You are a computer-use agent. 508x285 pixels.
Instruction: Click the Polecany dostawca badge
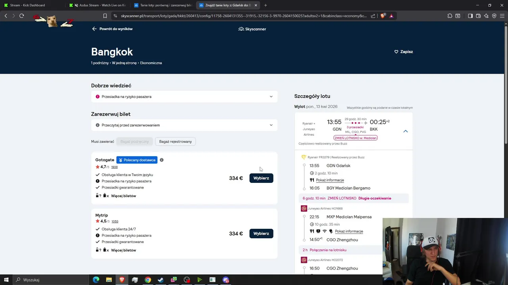pyautogui.click(x=137, y=160)
